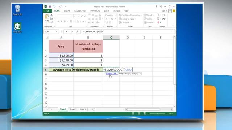The width and height of the screenshot is (232, 130).
Task: Click the SUMPRODUCT tooltip function link
Action: point(112,73)
